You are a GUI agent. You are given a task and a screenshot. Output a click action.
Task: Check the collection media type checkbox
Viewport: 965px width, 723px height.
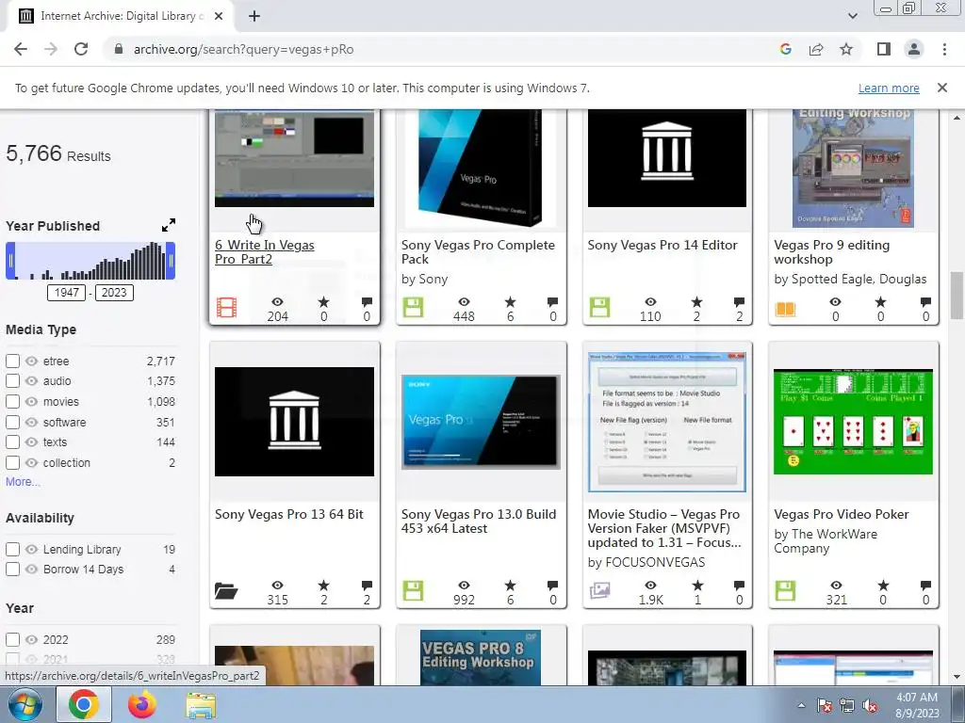coord(12,462)
